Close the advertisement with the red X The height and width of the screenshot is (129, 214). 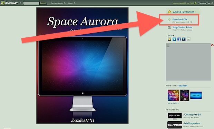212,45
